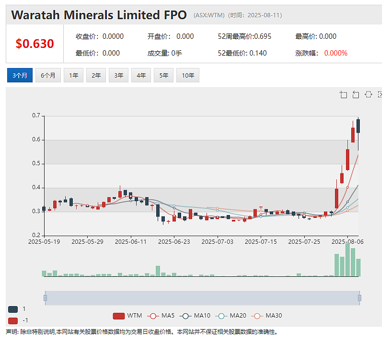Image resolution: width=391 pixels, height=342 pixels.
Task: Click the area zoom icon in chart toolbox
Action: pos(344,95)
